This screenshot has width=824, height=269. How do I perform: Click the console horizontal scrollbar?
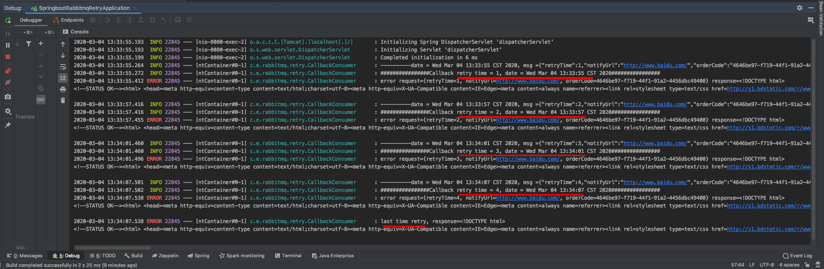[x=113, y=248]
